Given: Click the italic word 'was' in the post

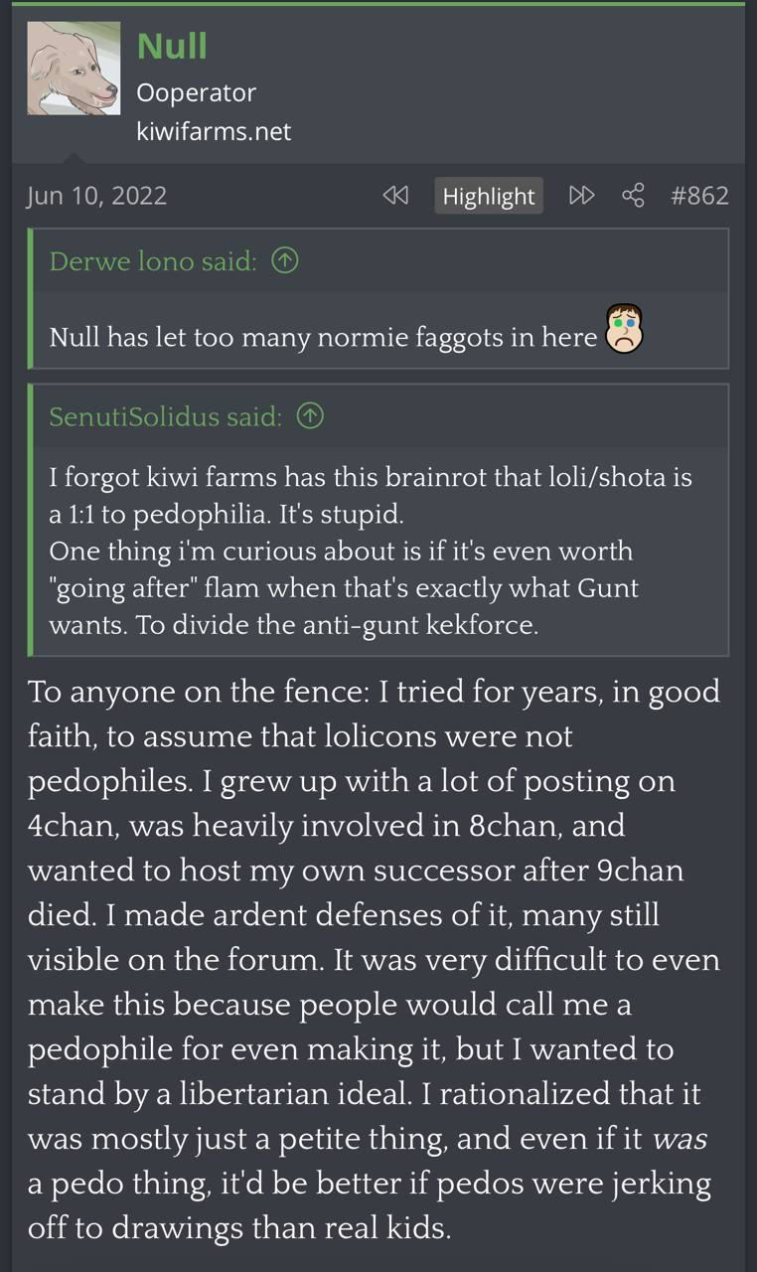Looking at the screenshot, I should (x=680, y=1139).
